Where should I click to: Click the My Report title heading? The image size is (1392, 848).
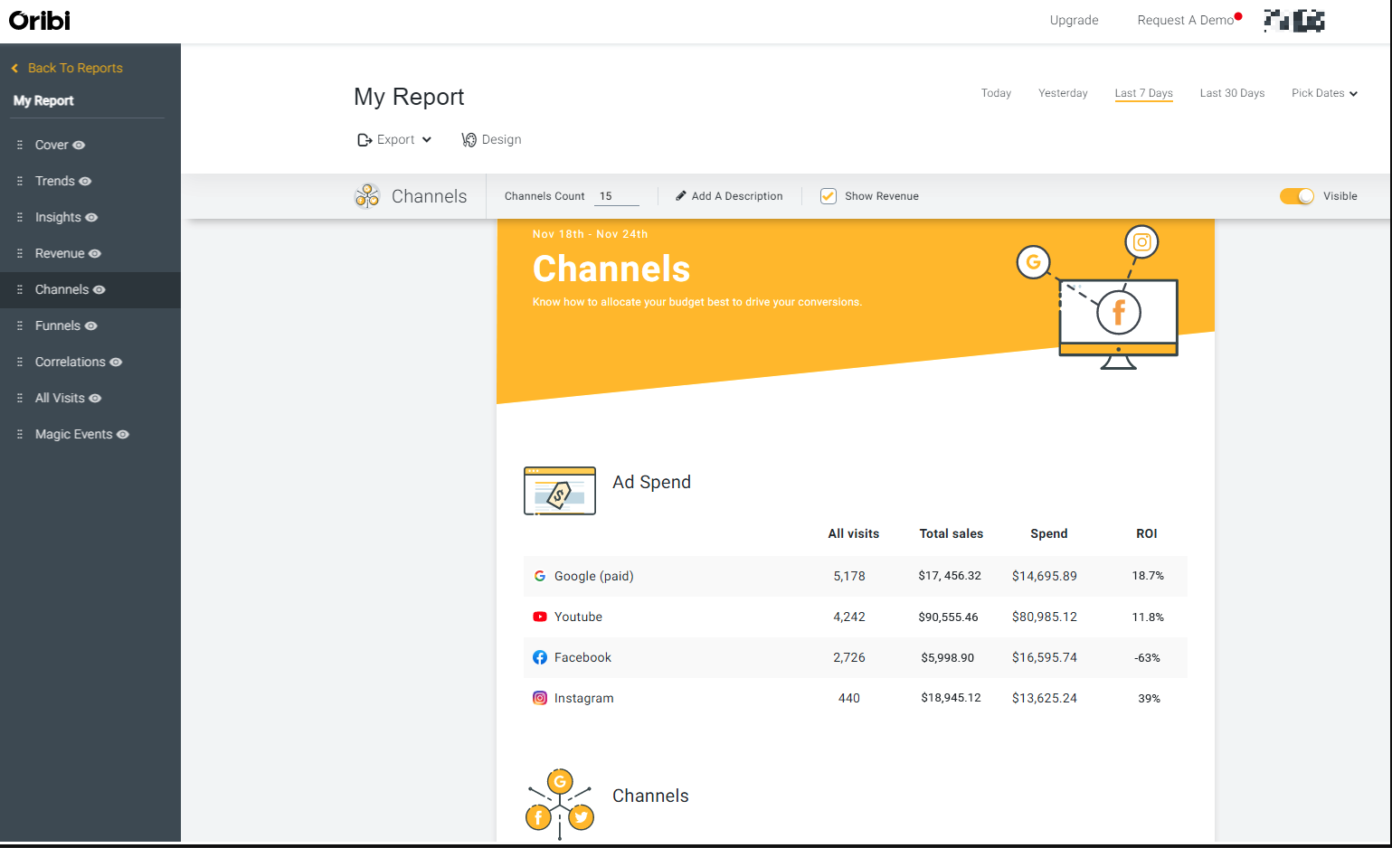(x=409, y=97)
